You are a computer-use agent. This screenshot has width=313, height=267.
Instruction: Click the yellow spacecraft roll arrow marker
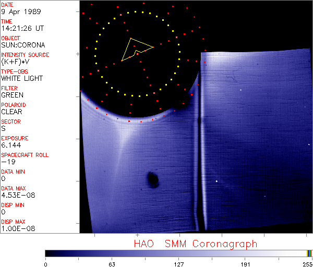[x=136, y=50]
